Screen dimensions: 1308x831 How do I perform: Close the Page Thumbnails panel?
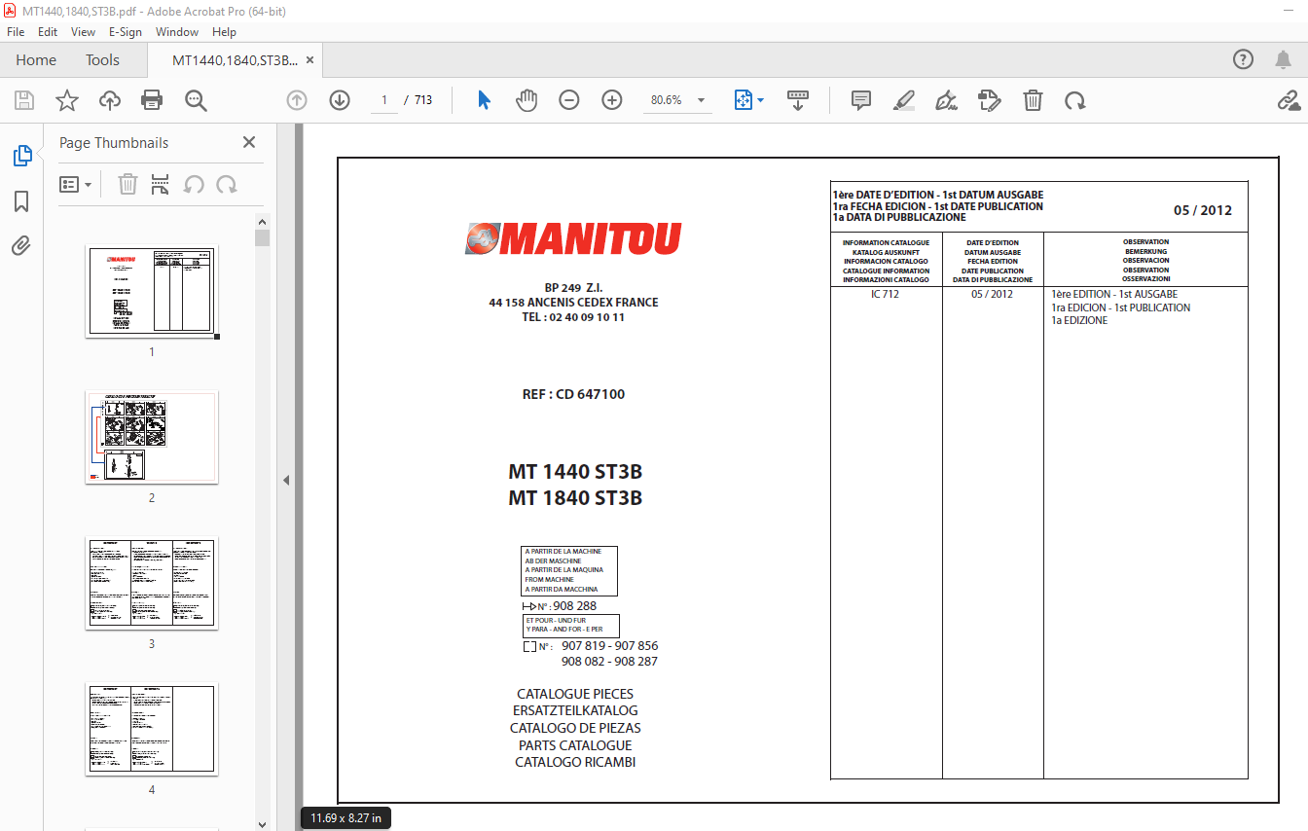coord(249,142)
